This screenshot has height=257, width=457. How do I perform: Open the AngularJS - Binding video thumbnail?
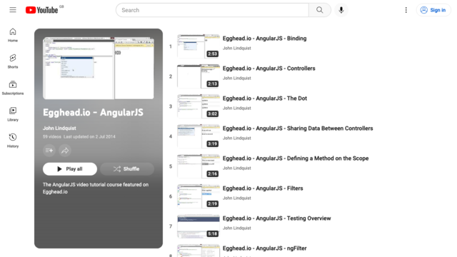tap(199, 46)
